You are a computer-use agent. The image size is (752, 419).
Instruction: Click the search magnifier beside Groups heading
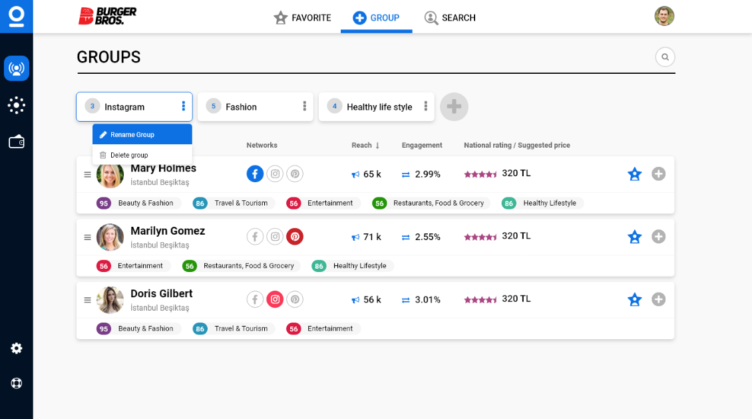[x=665, y=57]
